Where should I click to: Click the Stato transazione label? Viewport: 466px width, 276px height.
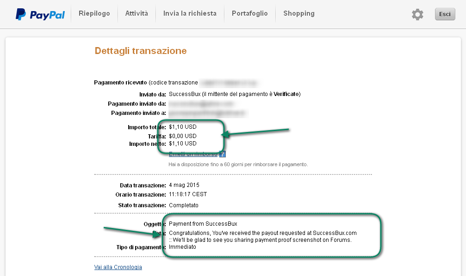tap(142, 205)
